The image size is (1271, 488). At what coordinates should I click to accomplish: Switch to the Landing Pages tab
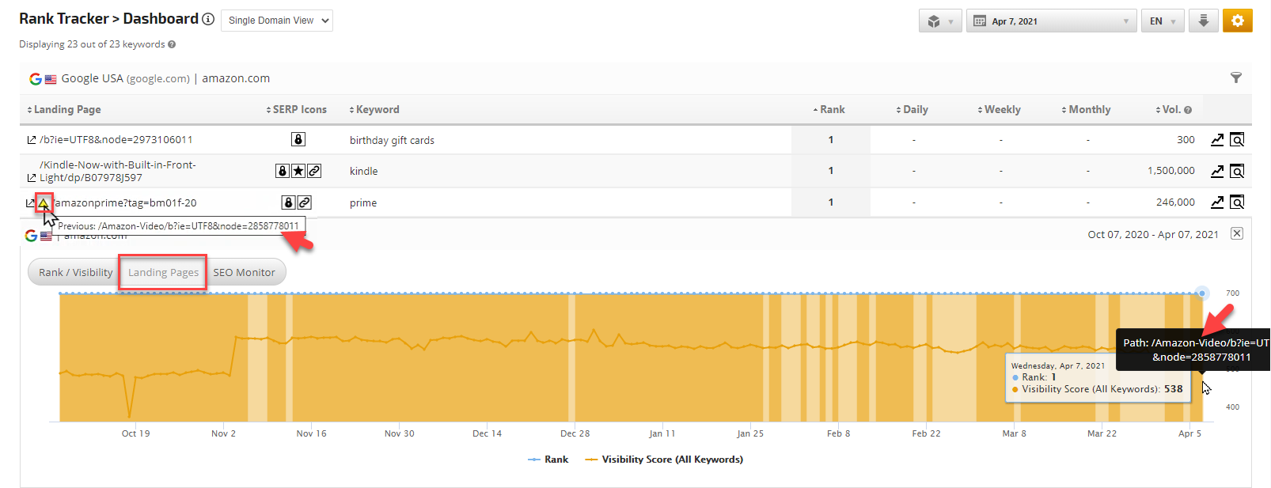coord(163,273)
